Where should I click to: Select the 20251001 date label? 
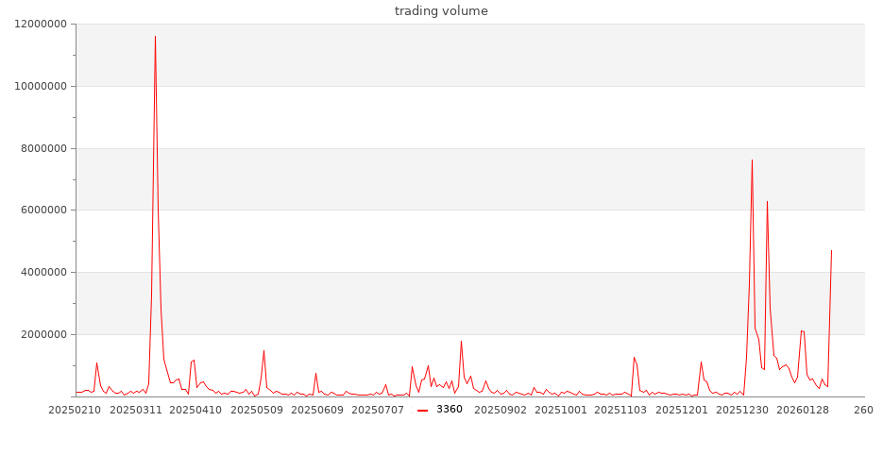tap(561, 411)
